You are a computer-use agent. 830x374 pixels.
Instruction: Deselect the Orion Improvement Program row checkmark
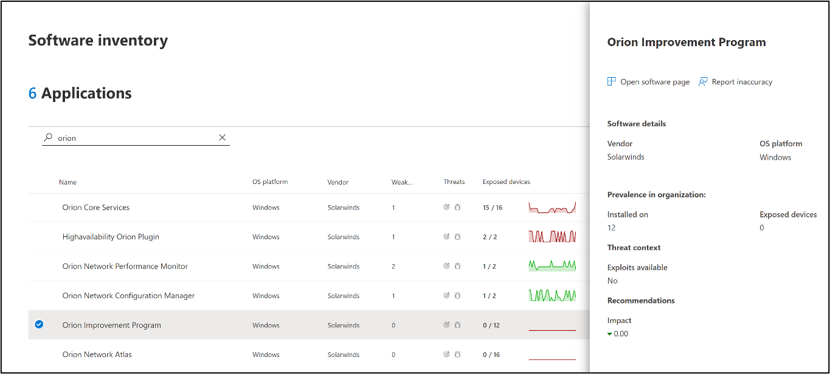tap(39, 324)
